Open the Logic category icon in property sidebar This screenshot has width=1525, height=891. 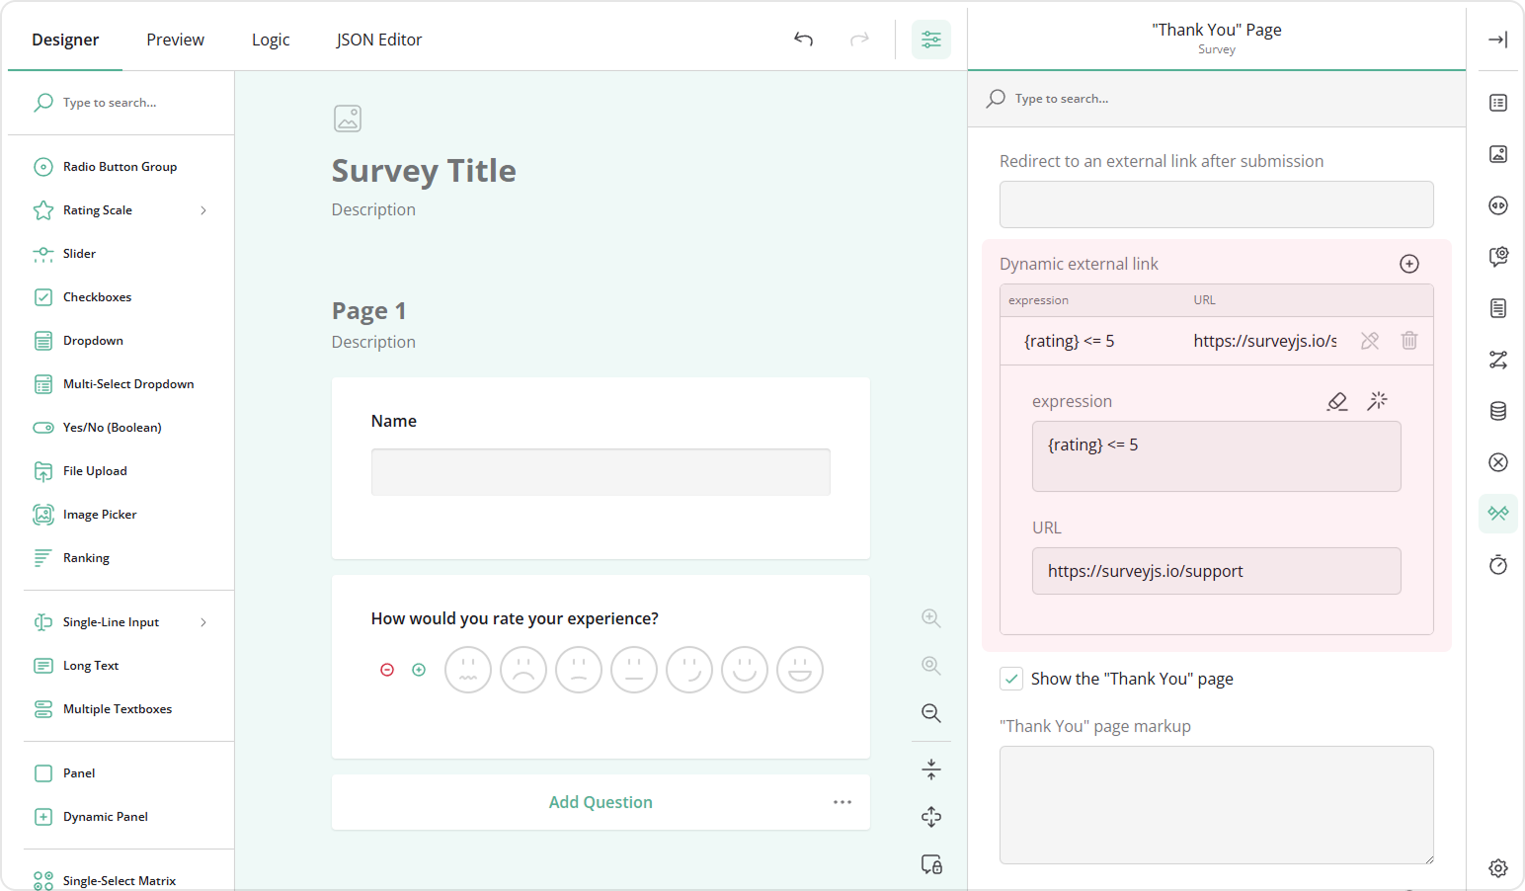[1497, 360]
